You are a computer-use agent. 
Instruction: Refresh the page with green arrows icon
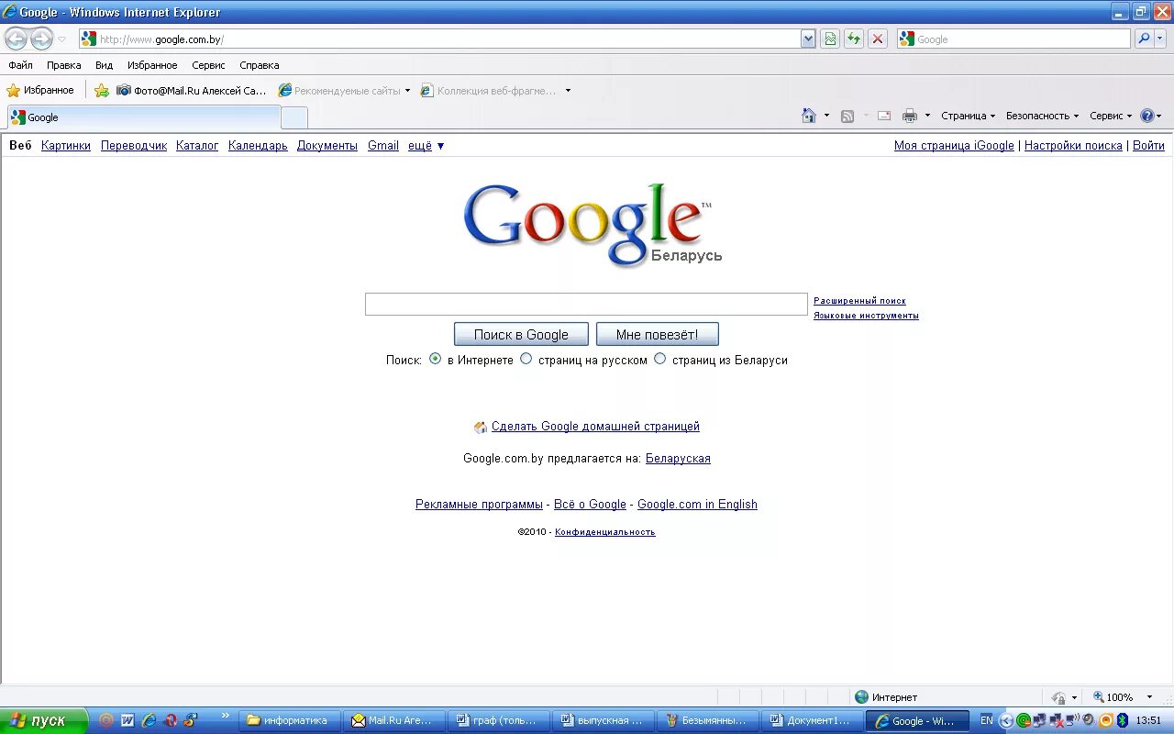point(854,39)
